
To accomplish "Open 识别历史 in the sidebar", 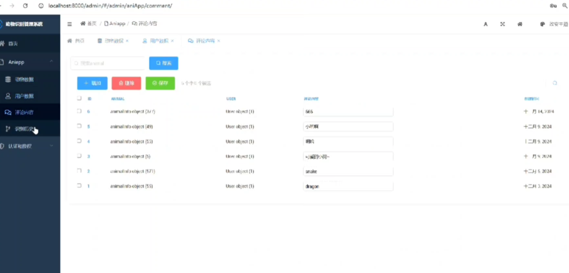I will tap(24, 129).
